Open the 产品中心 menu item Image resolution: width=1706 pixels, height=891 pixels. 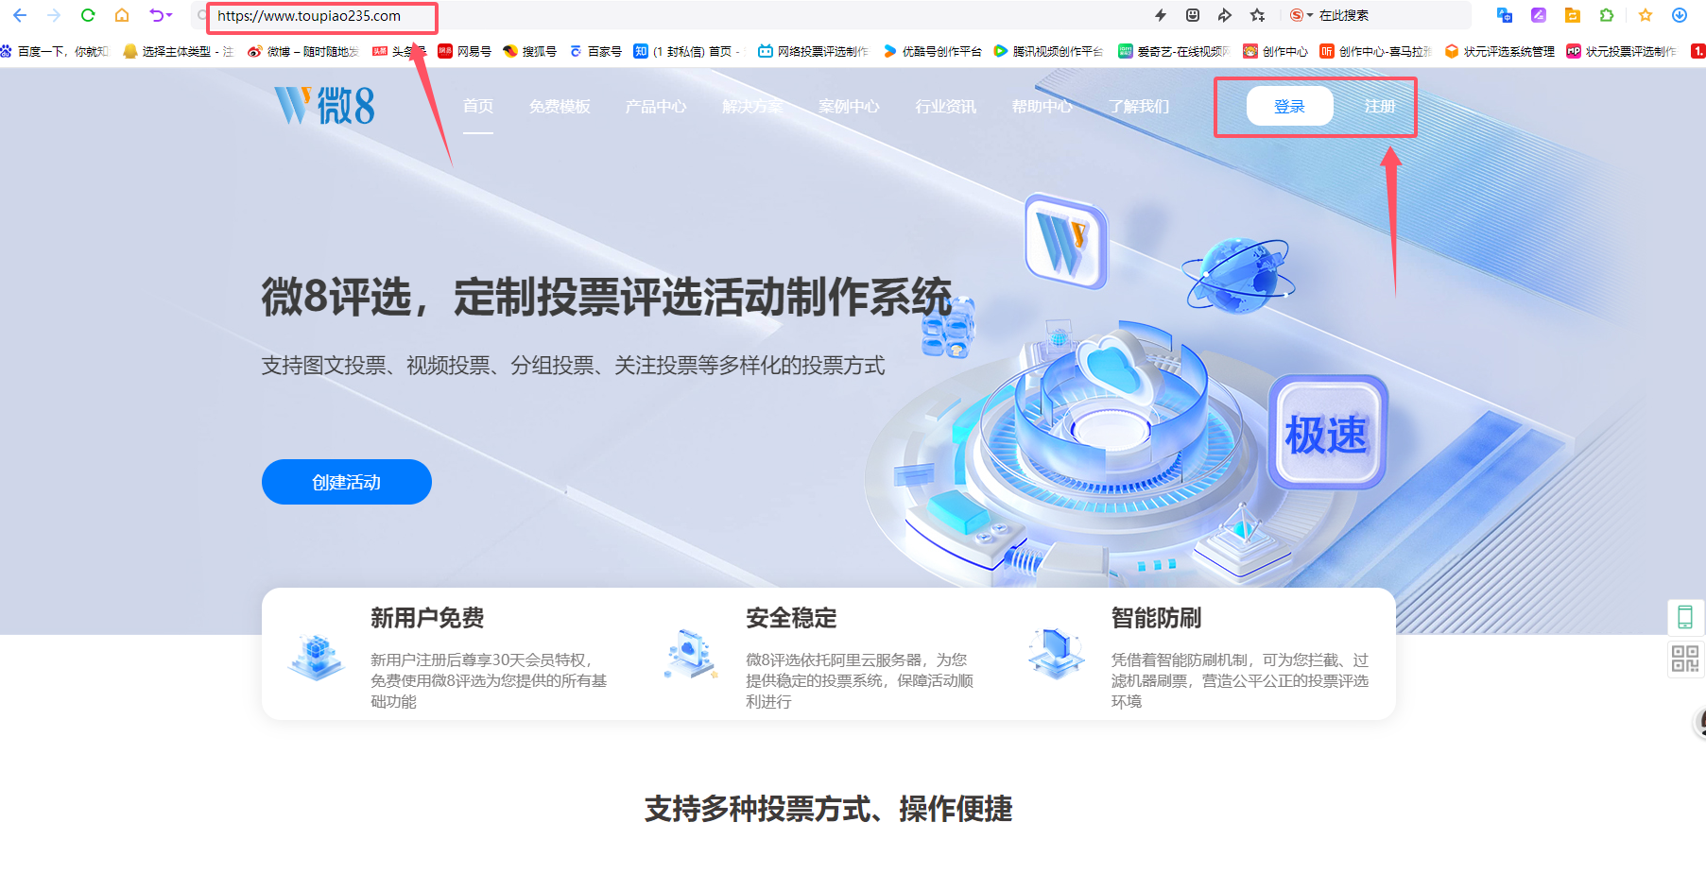(x=656, y=106)
